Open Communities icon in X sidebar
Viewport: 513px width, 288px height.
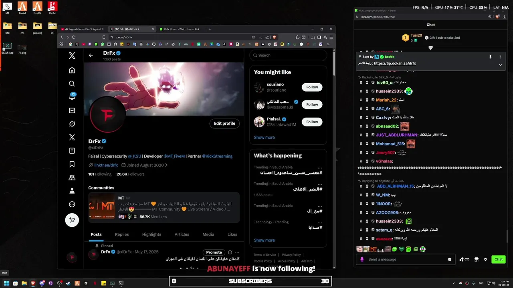(x=72, y=178)
